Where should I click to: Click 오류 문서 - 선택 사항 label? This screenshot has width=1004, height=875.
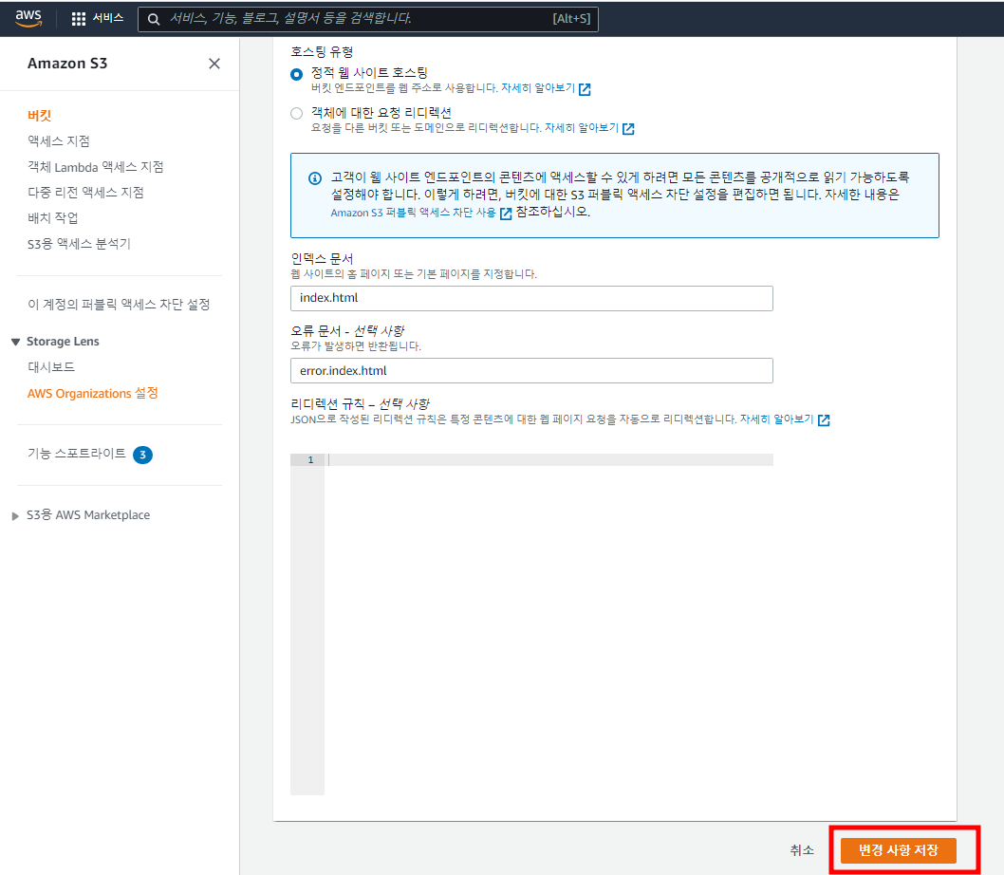tap(347, 331)
